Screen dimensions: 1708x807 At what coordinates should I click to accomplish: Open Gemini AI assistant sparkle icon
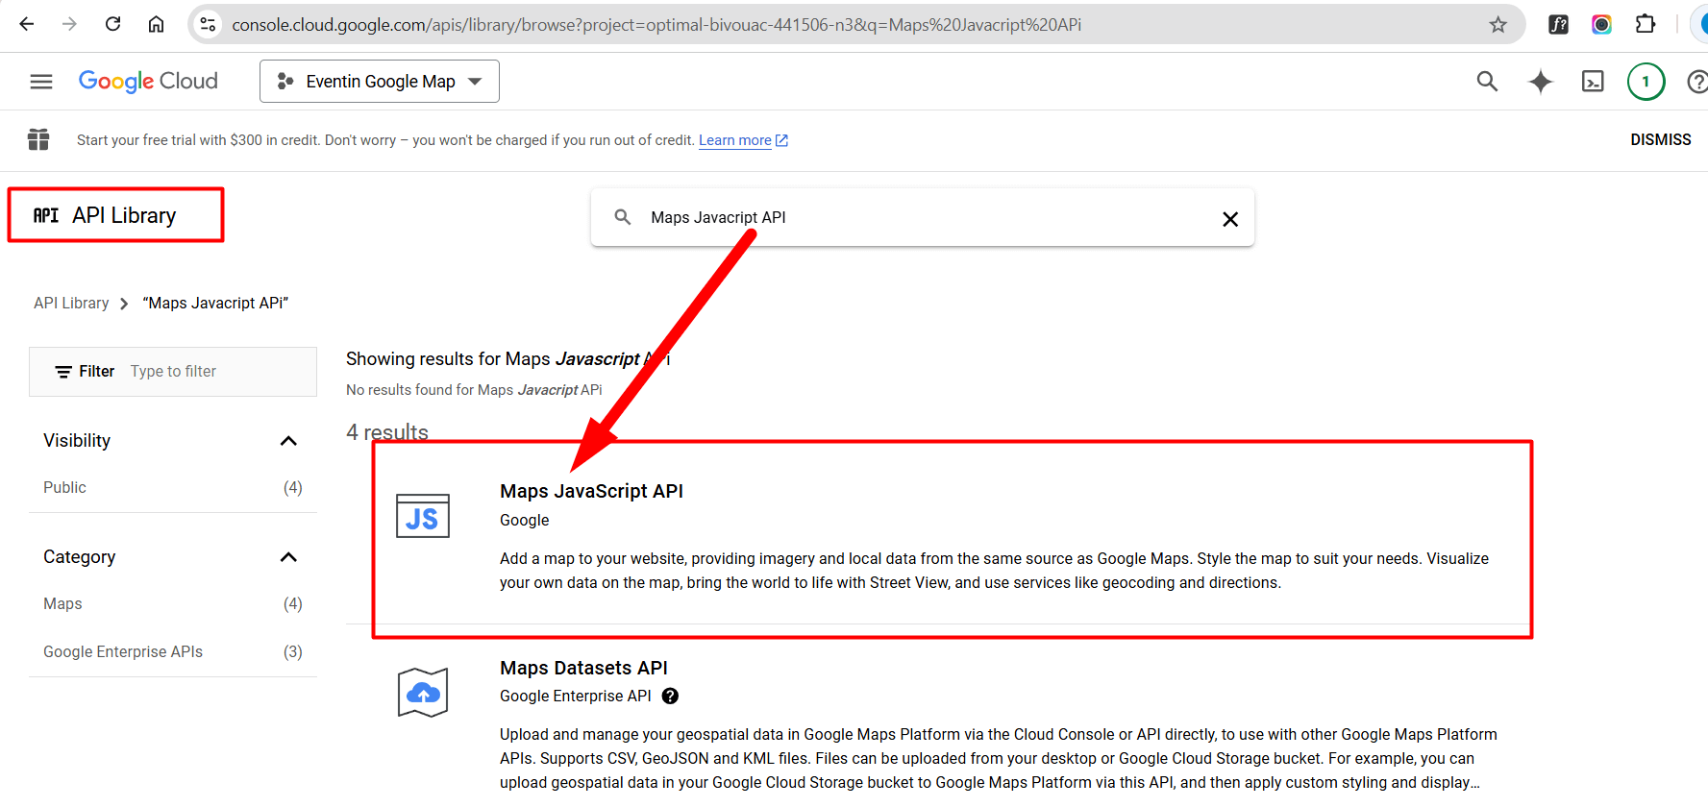pyautogui.click(x=1540, y=82)
